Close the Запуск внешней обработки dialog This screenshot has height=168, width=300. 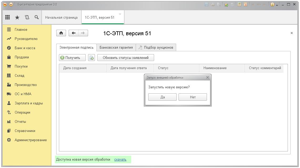pos(208,78)
